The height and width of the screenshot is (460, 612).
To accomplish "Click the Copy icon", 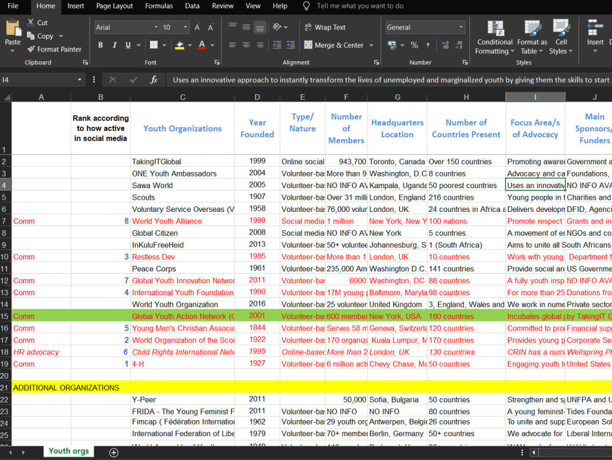I will (31, 36).
